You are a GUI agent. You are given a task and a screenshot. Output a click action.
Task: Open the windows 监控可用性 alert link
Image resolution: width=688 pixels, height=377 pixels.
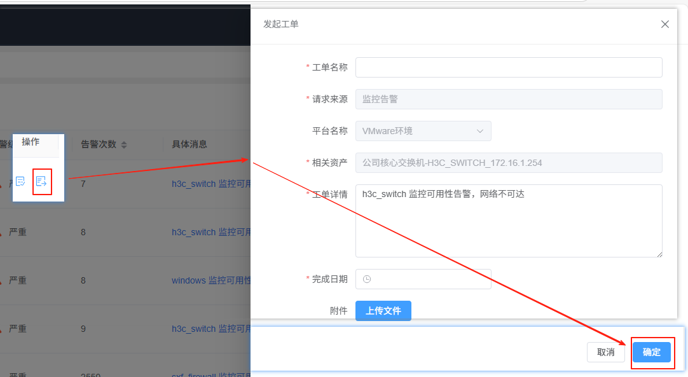click(211, 280)
